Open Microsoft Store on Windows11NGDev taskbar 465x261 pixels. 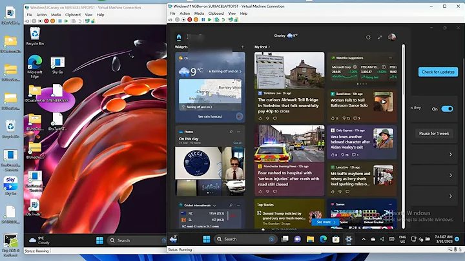[x=336, y=239]
